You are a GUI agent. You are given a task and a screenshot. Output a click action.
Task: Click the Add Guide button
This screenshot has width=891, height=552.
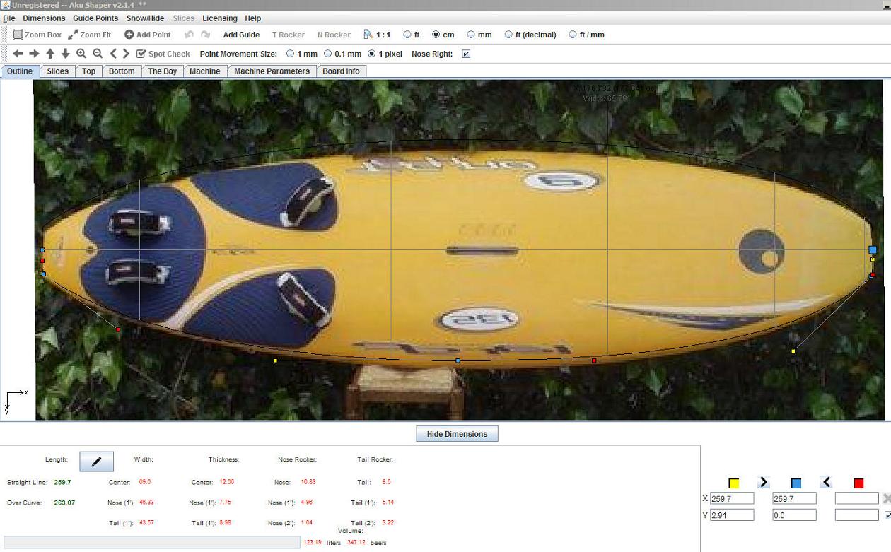pos(241,35)
